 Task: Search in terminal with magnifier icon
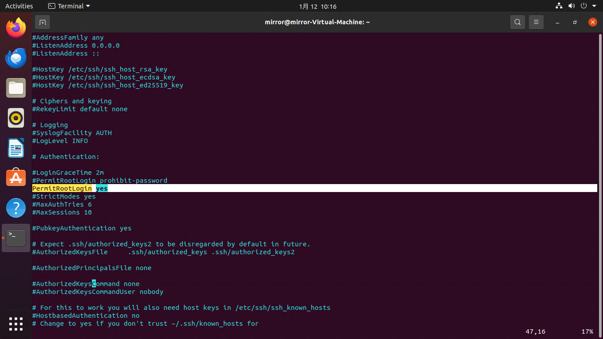[517, 22]
